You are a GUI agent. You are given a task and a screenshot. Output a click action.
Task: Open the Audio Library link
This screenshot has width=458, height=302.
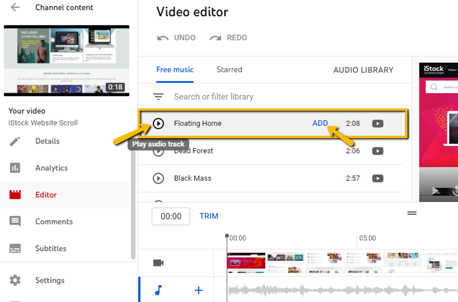pos(363,70)
